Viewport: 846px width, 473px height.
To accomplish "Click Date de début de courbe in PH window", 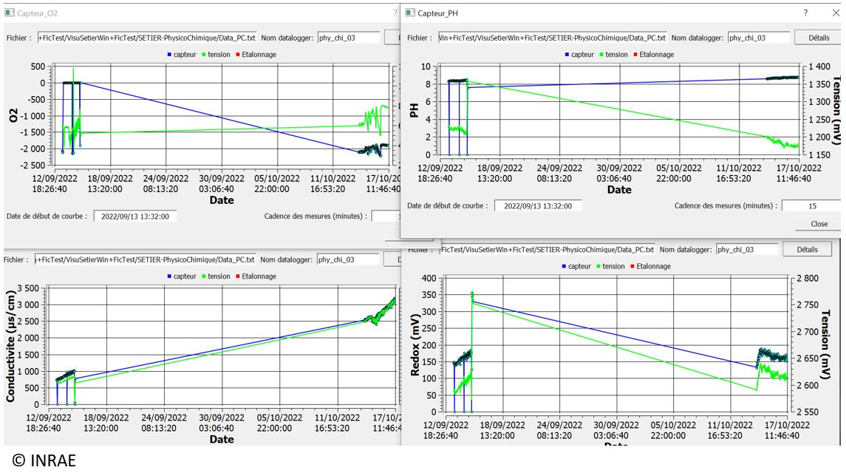I will 538,205.
